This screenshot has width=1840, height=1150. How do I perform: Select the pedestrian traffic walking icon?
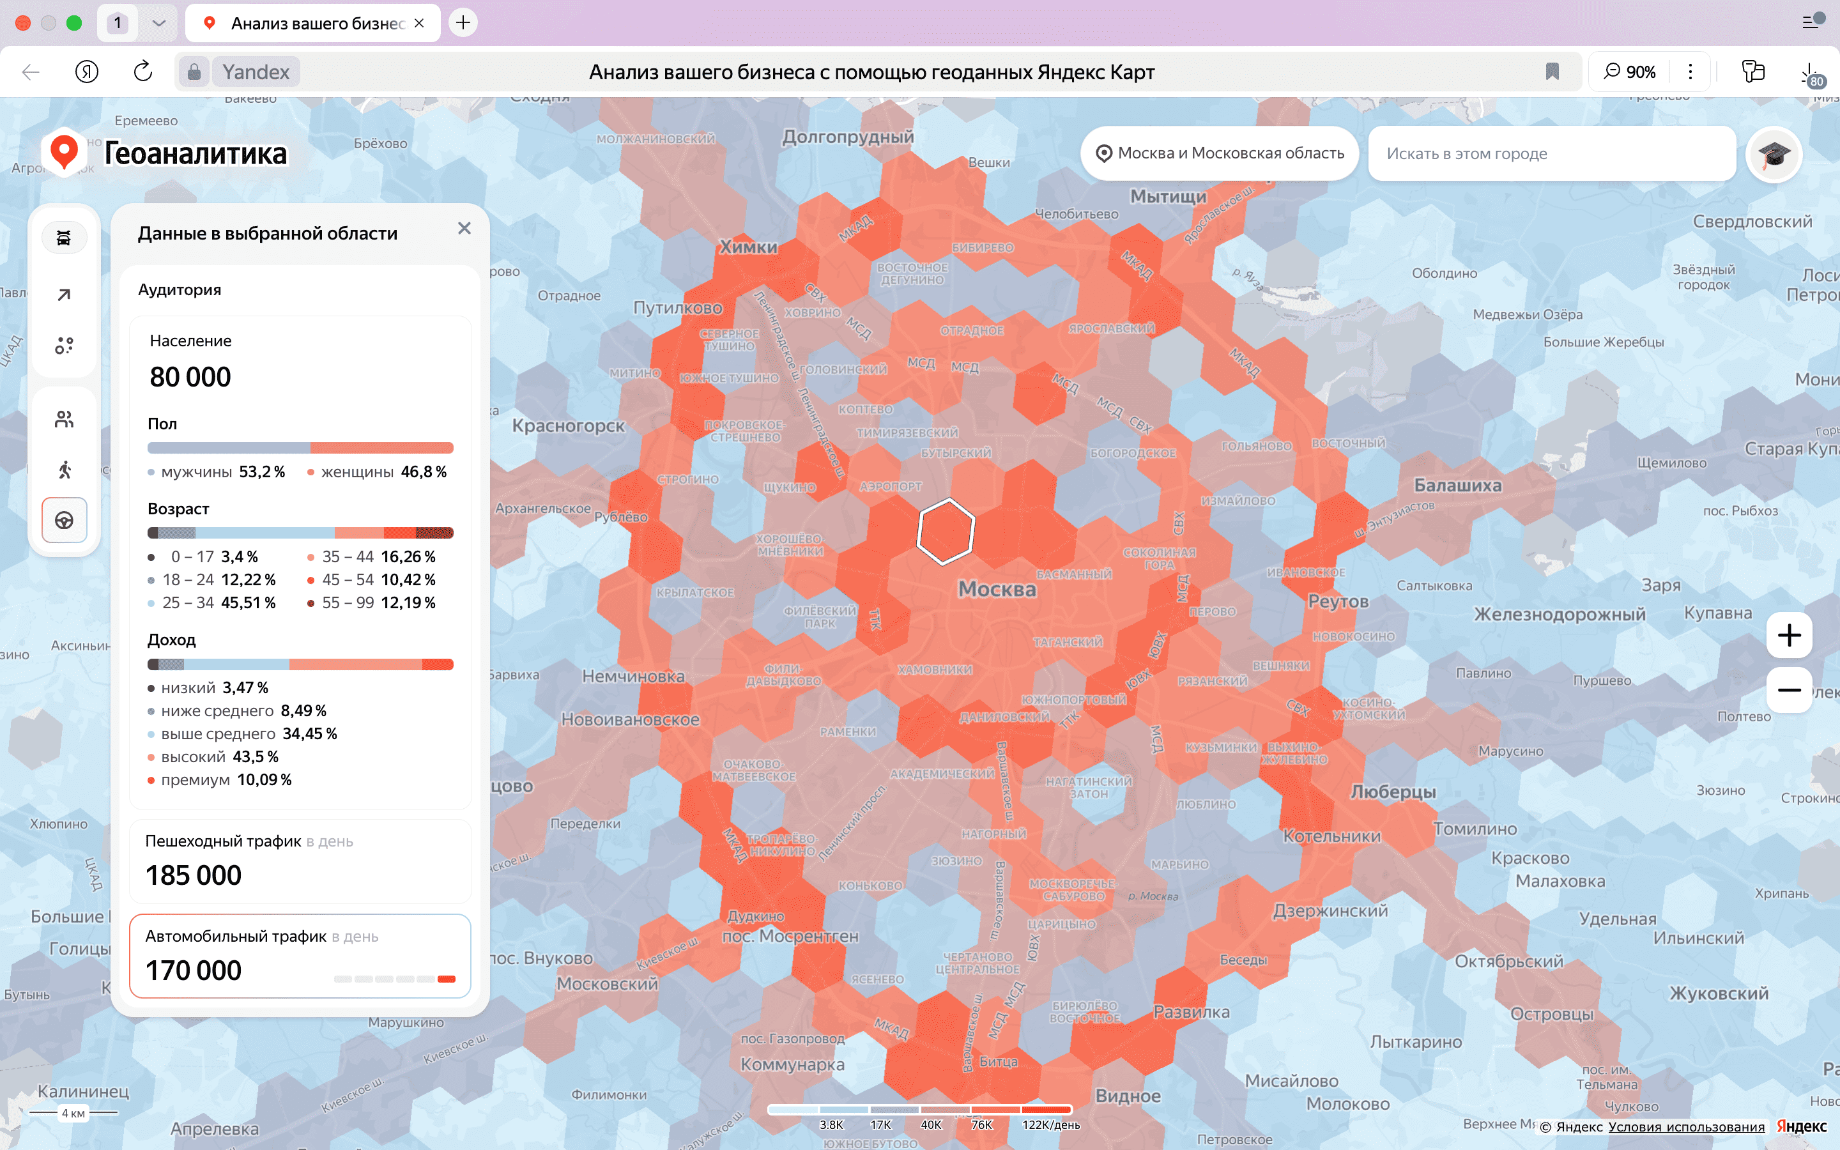64,470
